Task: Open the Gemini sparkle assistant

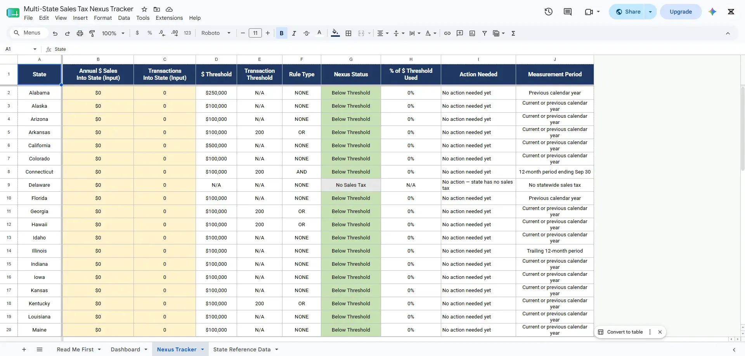Action: [712, 12]
